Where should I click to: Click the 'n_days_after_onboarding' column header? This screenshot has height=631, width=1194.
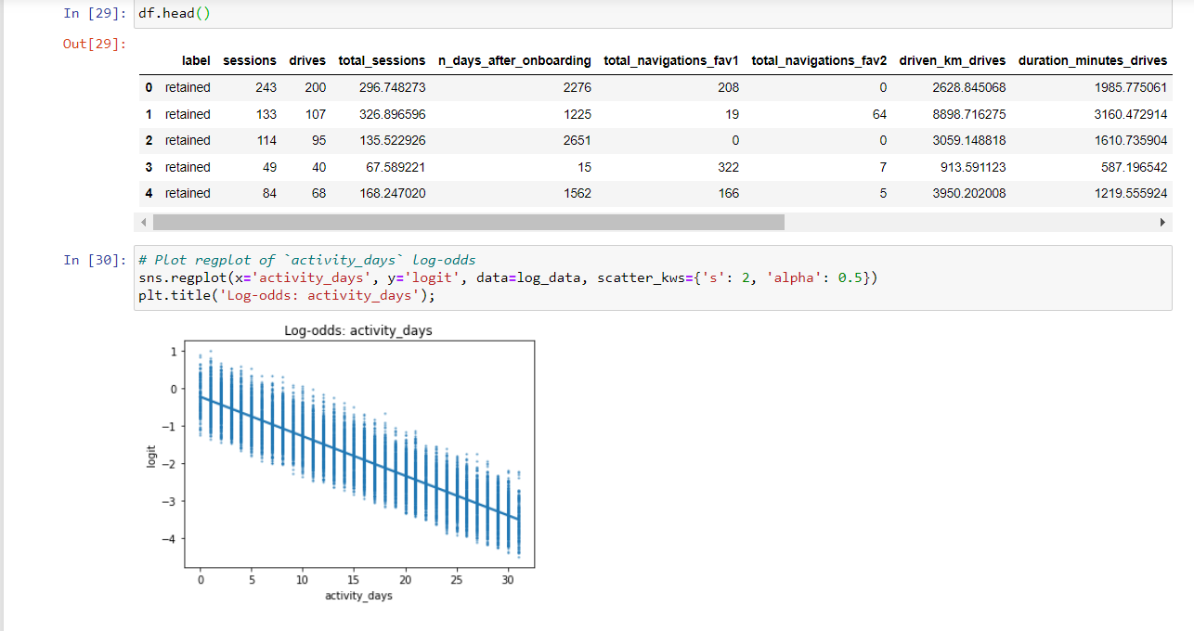click(514, 60)
